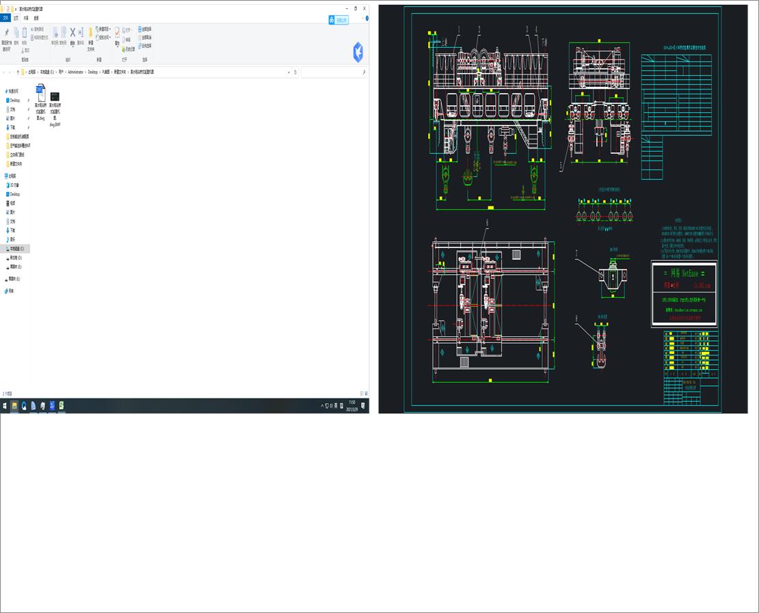The width and height of the screenshot is (759, 613).
Task: Select 3D Objects in navigation pane
Action: point(12,185)
